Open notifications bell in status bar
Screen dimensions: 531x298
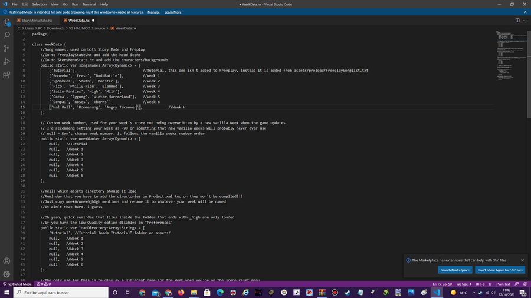point(525,284)
